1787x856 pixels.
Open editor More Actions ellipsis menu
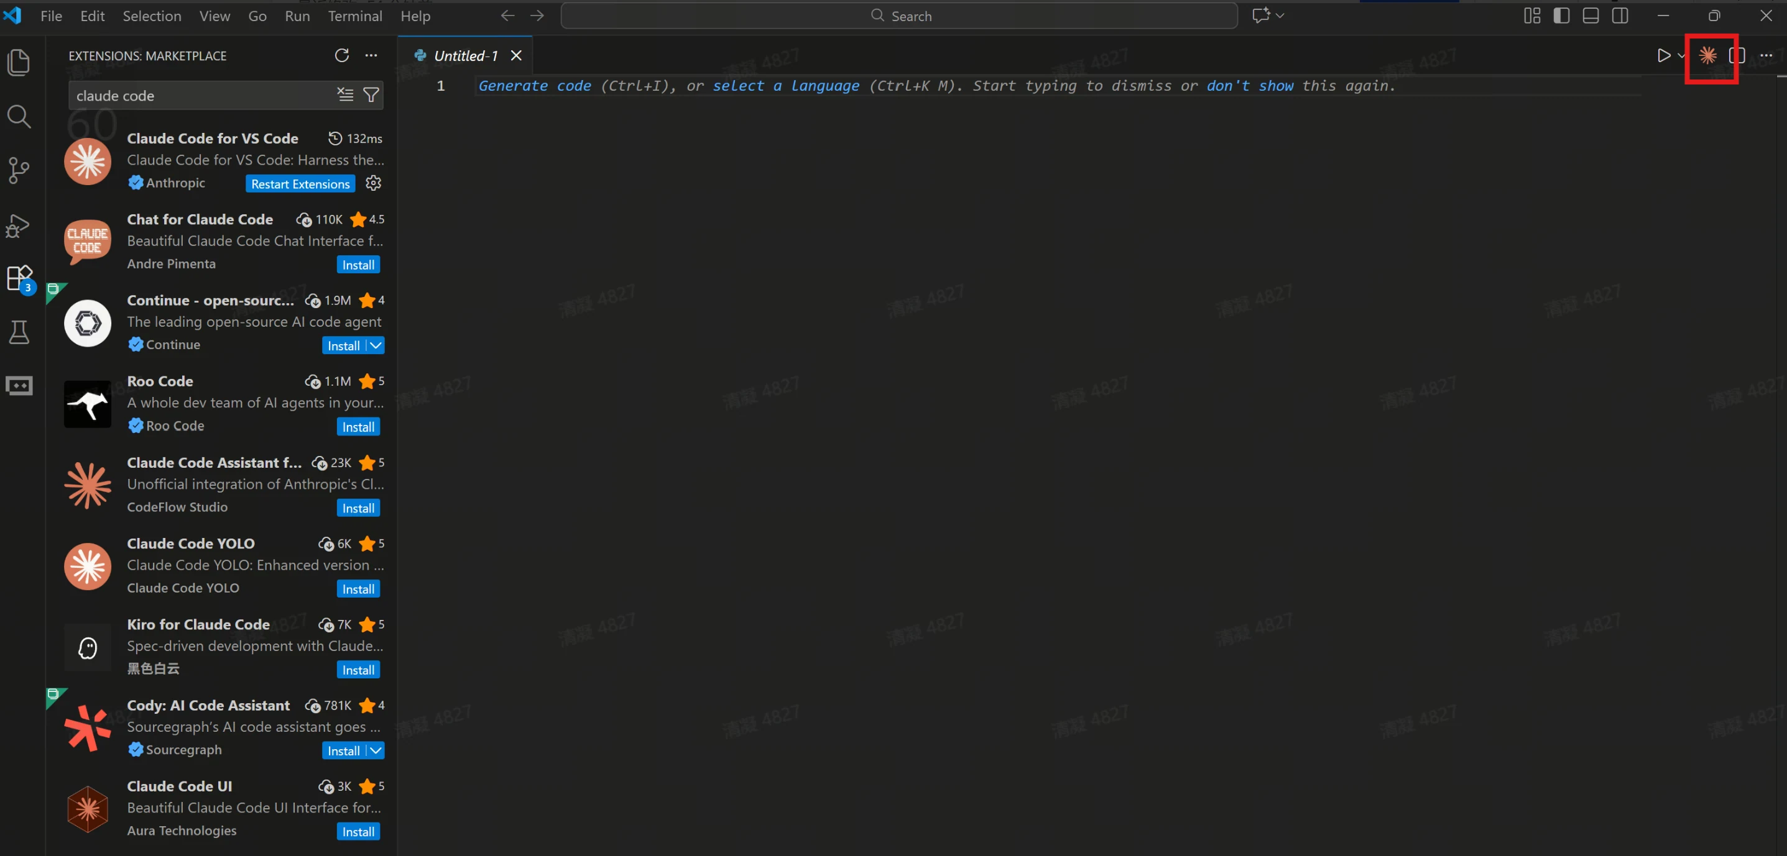[1766, 55]
